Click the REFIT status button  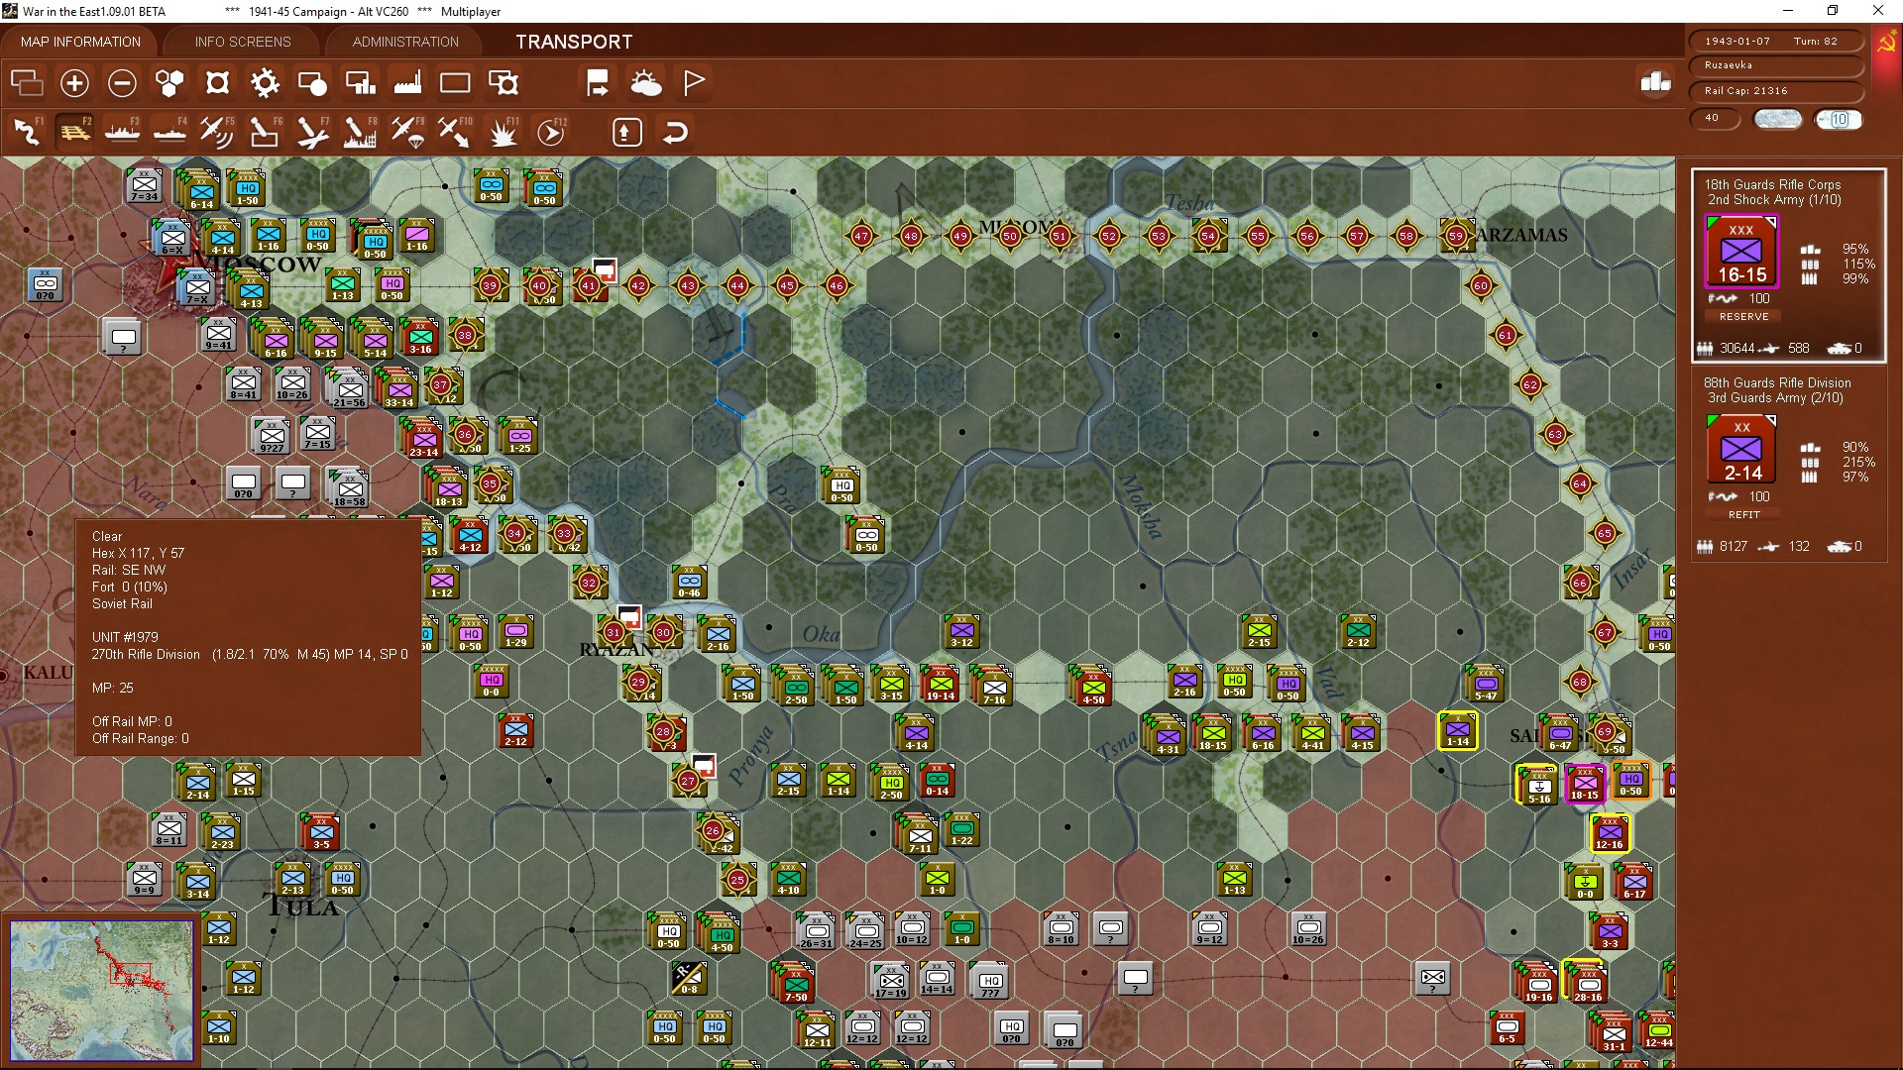coord(1743,514)
